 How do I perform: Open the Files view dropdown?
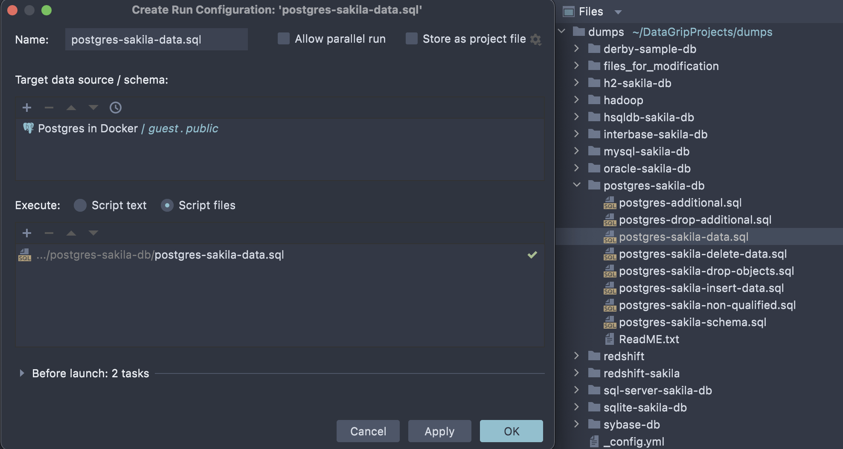[x=618, y=12]
